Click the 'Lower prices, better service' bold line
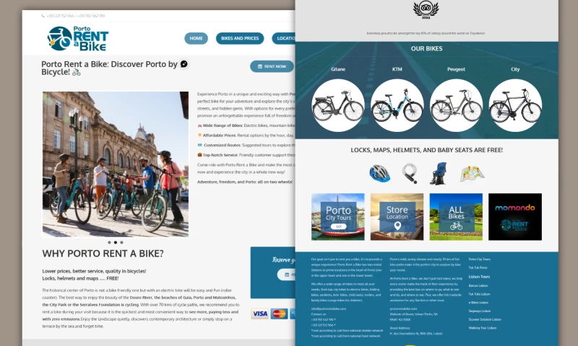This screenshot has height=346, width=578. click(94, 271)
